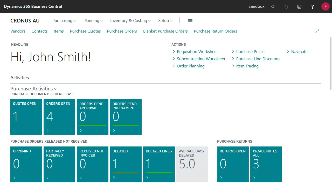
Task: Go to the Vendors page
Action: pos(18,31)
